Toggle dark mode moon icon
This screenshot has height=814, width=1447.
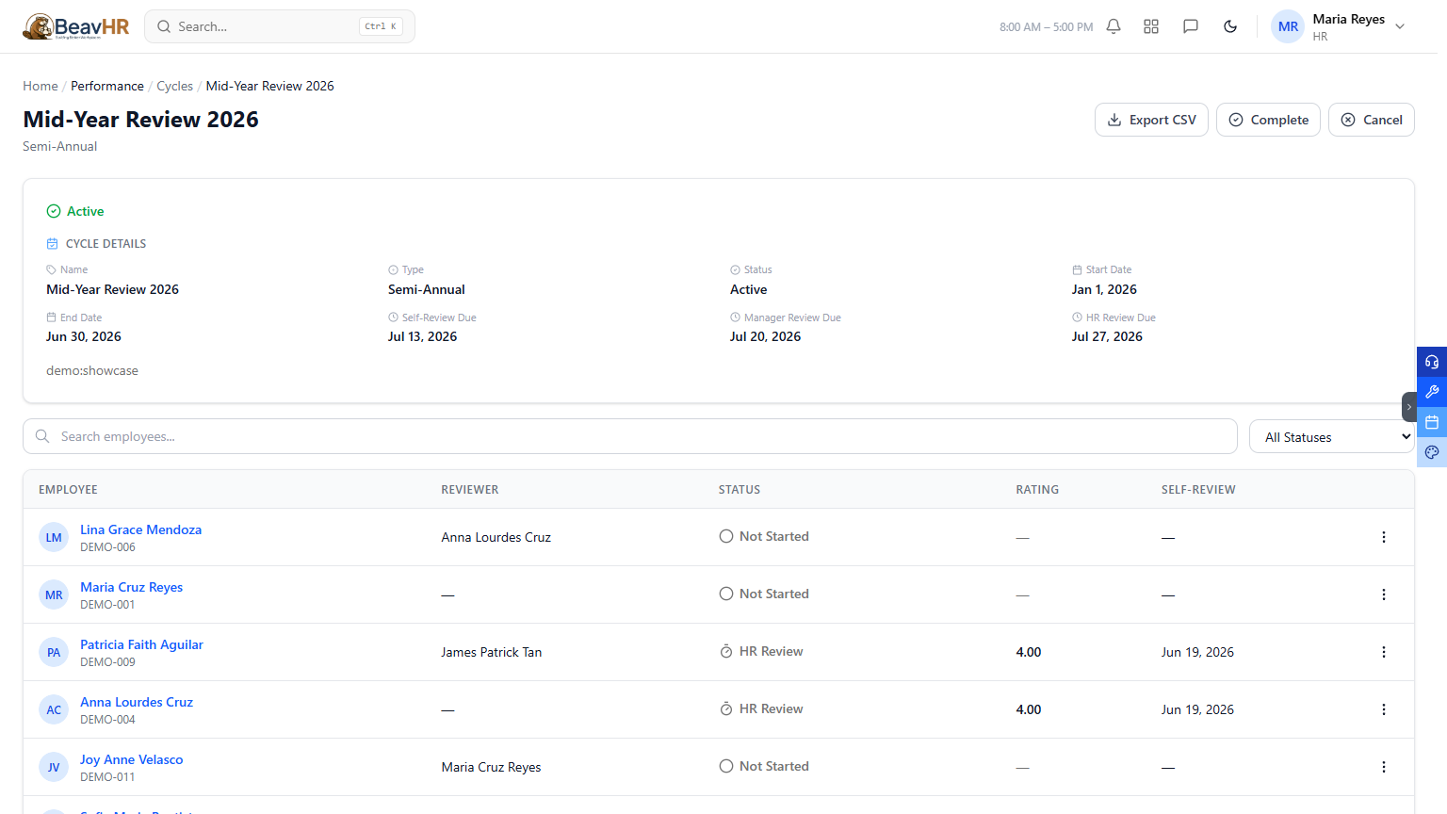(x=1230, y=26)
